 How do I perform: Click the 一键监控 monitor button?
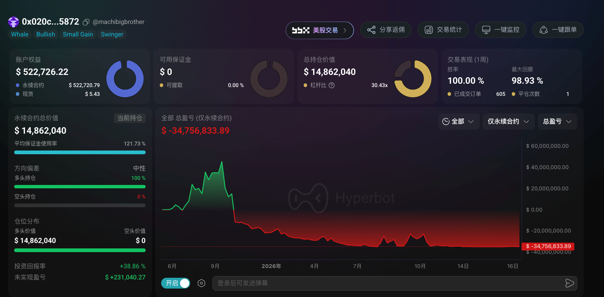[x=501, y=30]
